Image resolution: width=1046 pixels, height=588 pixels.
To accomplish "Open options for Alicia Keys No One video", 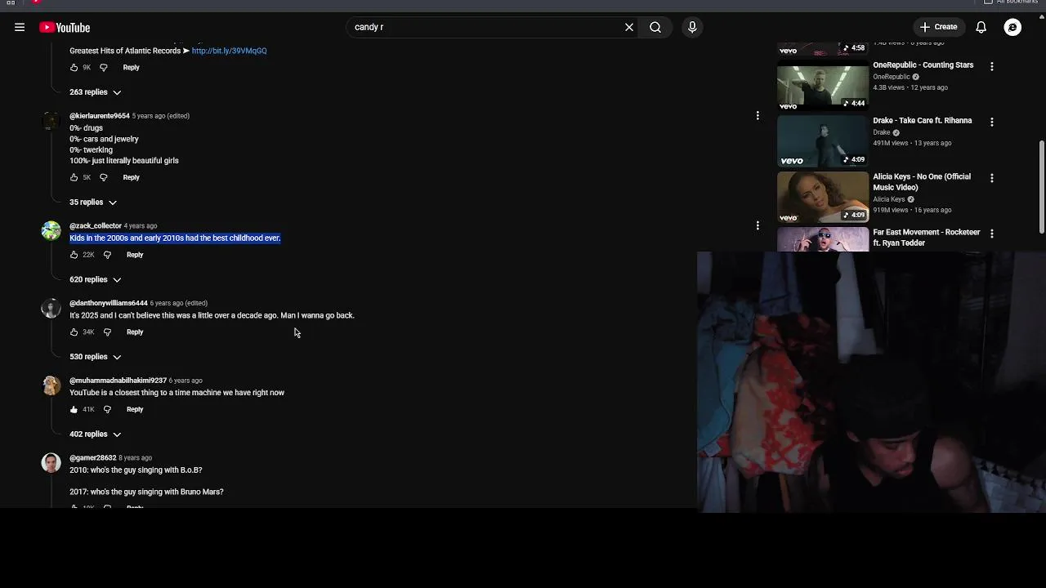I will pos(992,177).
